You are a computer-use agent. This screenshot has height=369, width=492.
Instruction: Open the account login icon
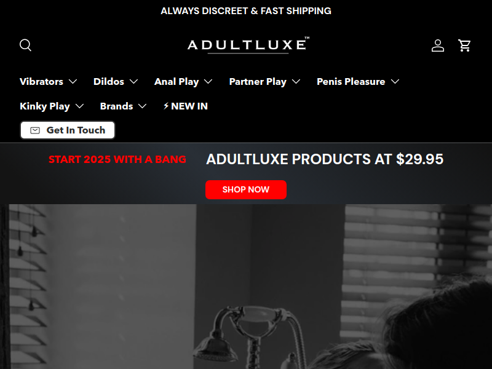pyautogui.click(x=438, y=46)
